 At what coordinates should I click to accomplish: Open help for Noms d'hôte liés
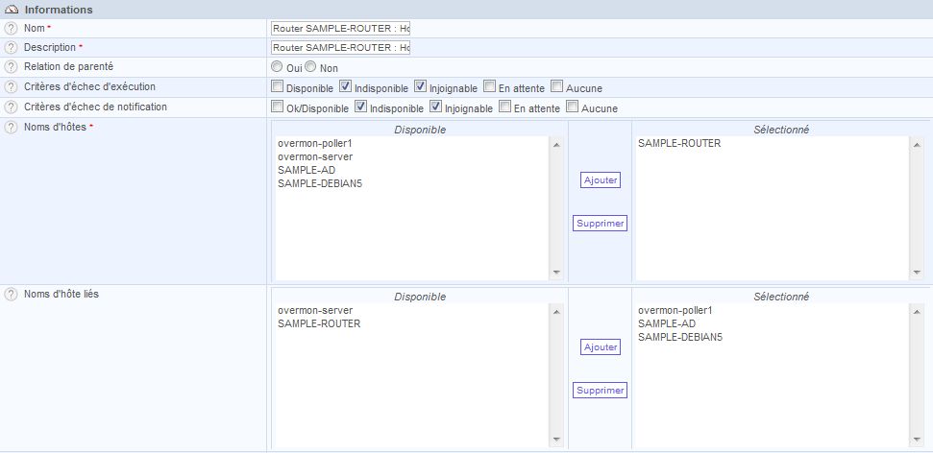[x=12, y=295]
